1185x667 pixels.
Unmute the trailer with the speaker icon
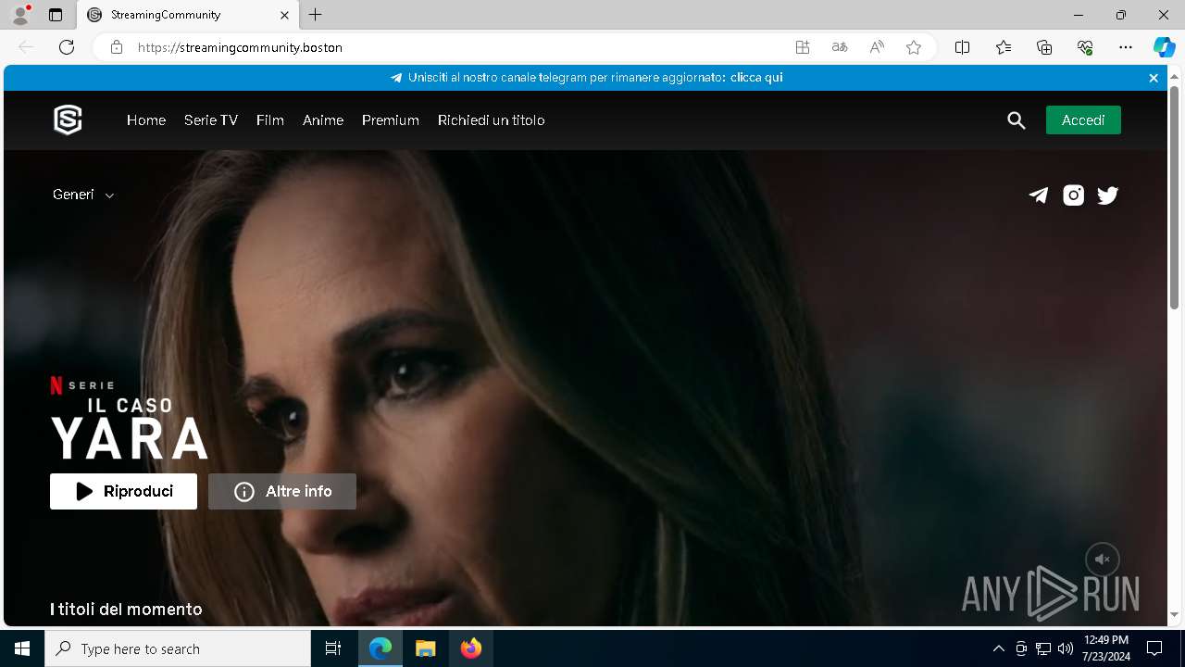(x=1103, y=560)
